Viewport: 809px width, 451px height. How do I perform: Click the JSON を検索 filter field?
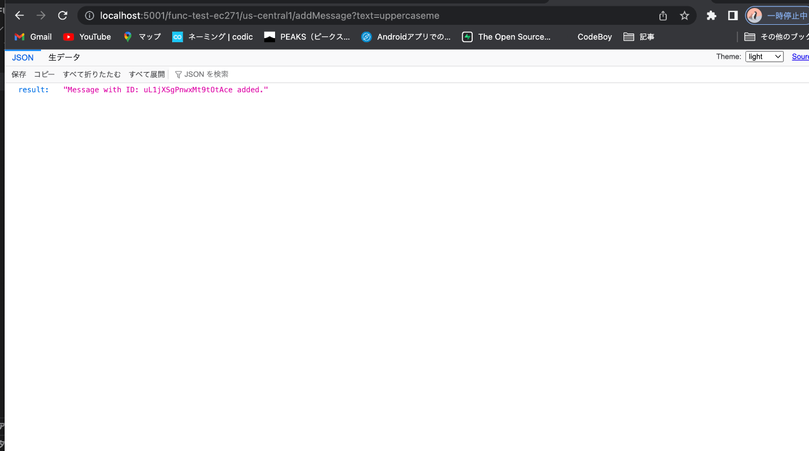click(206, 74)
